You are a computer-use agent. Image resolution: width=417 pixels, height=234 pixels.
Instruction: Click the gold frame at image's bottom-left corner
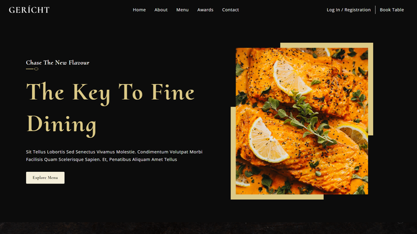233,197
